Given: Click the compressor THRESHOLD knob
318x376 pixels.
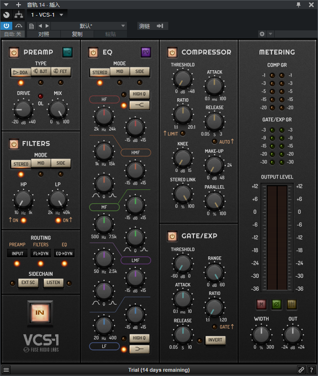Looking at the screenshot, I should [x=183, y=79].
